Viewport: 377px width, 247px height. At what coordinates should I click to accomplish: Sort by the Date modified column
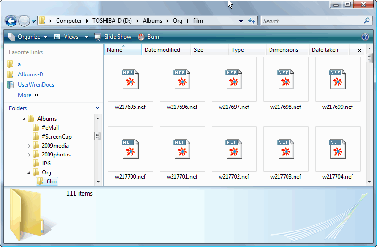click(166, 50)
